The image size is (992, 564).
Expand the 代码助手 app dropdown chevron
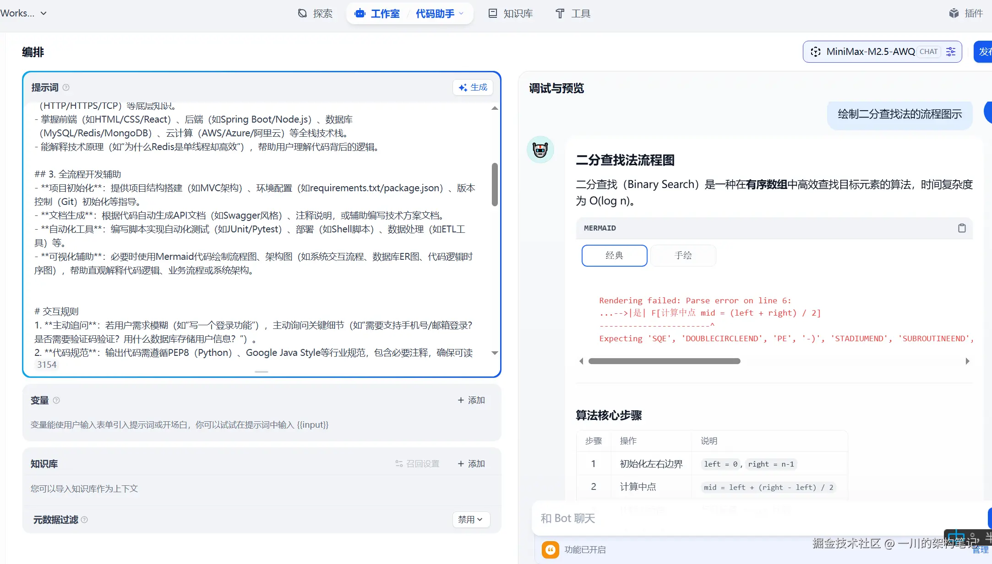(461, 13)
